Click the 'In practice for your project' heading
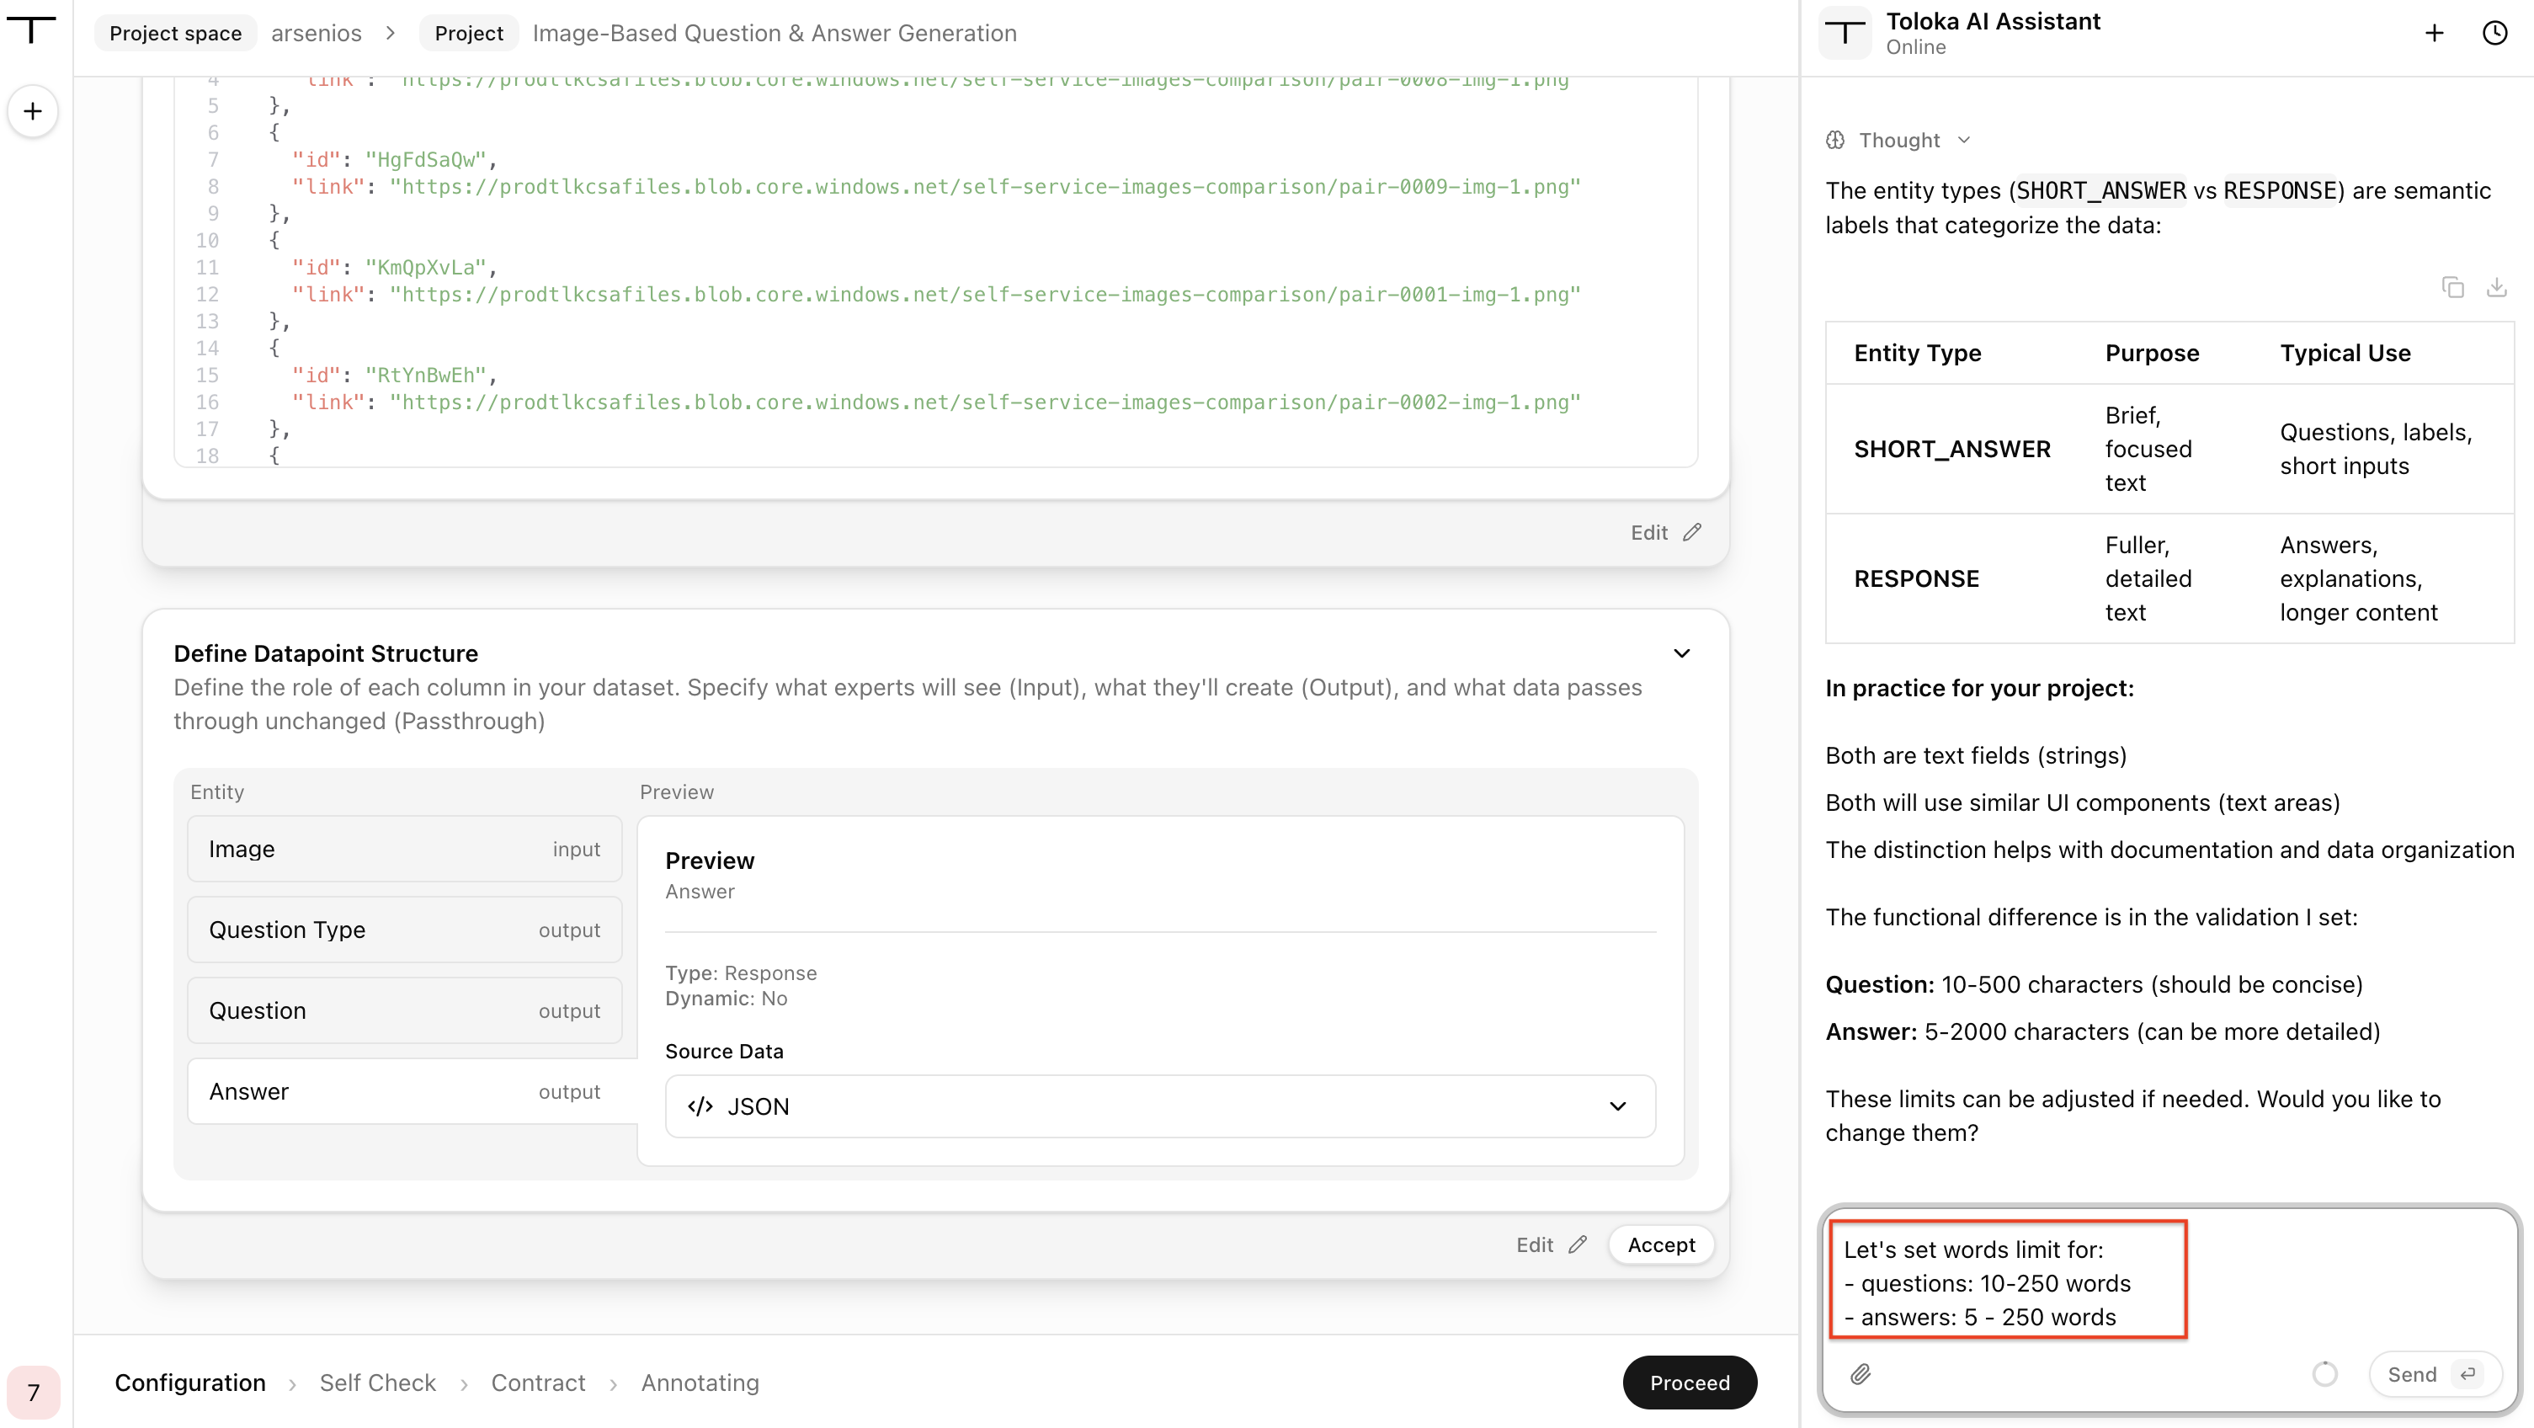The height and width of the screenshot is (1428, 2534). (1979, 688)
